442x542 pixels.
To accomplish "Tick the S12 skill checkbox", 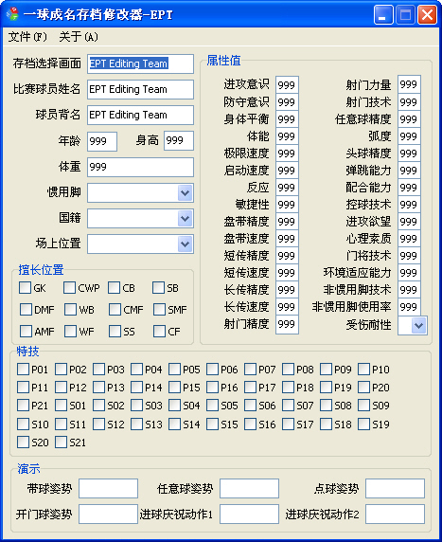I will click(98, 424).
